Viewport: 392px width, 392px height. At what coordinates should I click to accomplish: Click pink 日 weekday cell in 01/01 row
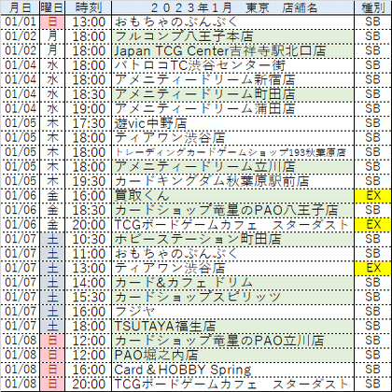pos(52,21)
